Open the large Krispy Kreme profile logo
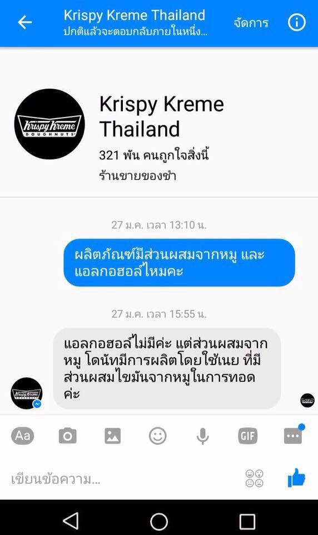Screen dimensions: 318x535 [49, 124]
